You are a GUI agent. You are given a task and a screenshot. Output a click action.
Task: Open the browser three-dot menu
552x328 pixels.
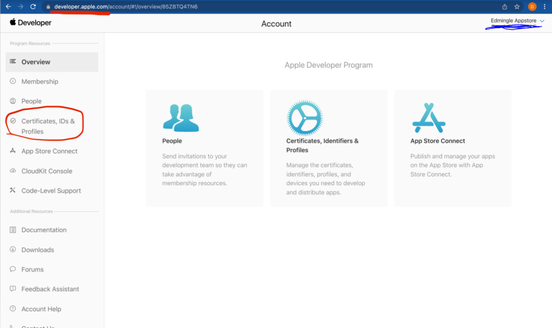[x=544, y=7]
